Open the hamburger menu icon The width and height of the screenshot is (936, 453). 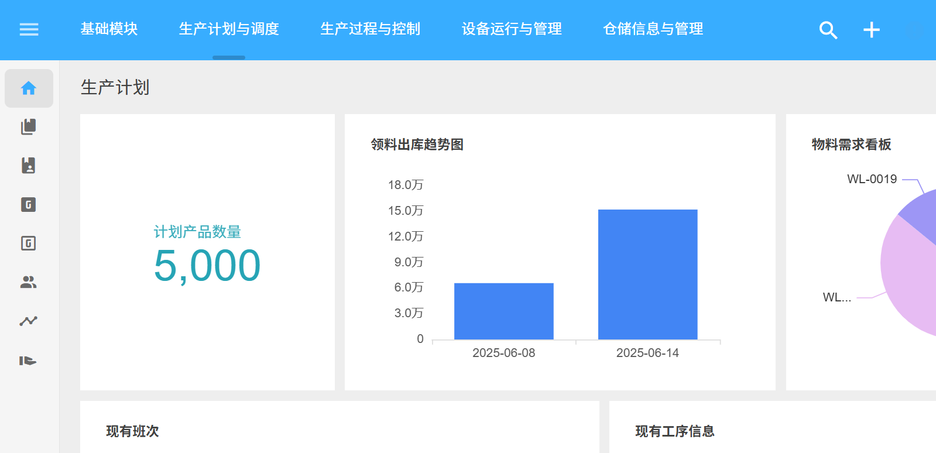pos(29,29)
